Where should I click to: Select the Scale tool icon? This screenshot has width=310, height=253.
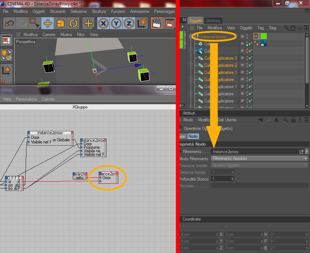(60, 23)
